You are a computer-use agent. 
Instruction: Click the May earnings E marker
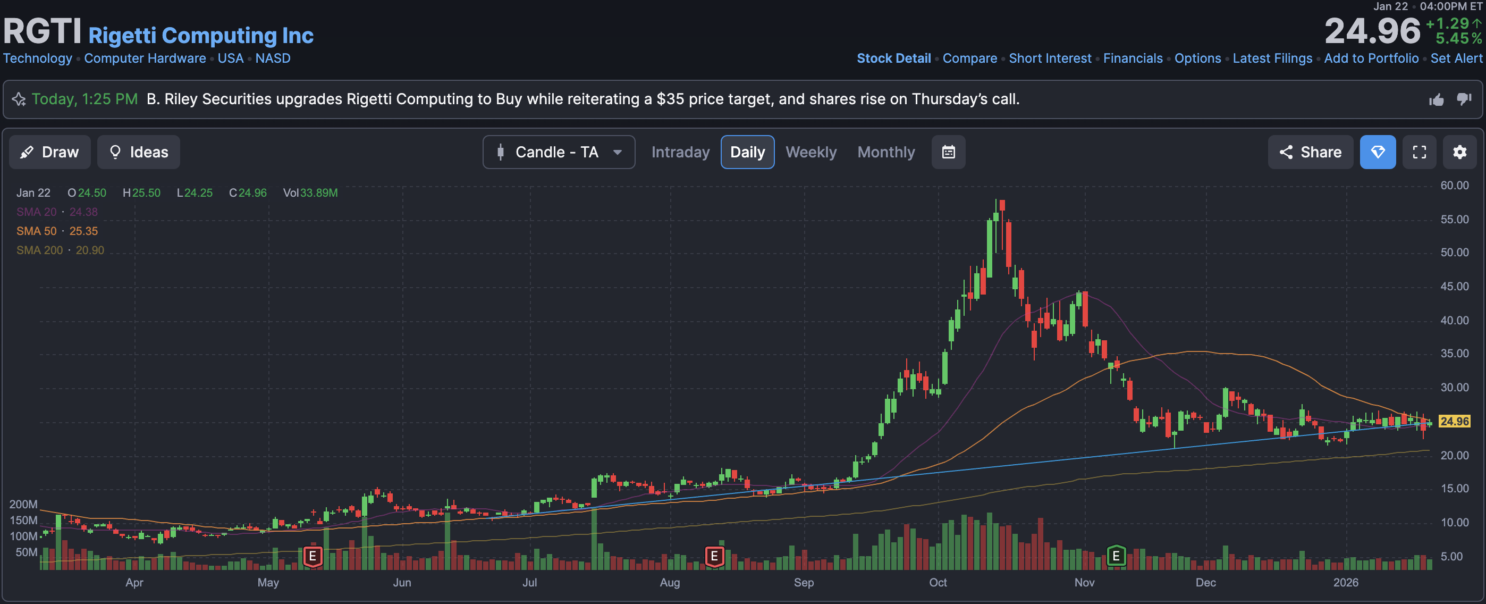(x=312, y=556)
